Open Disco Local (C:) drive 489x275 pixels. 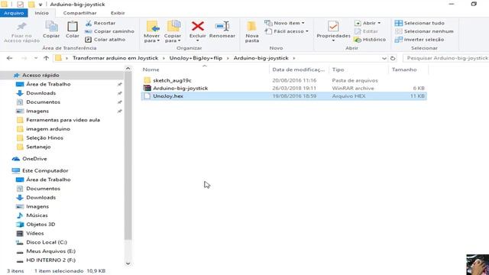47,242
